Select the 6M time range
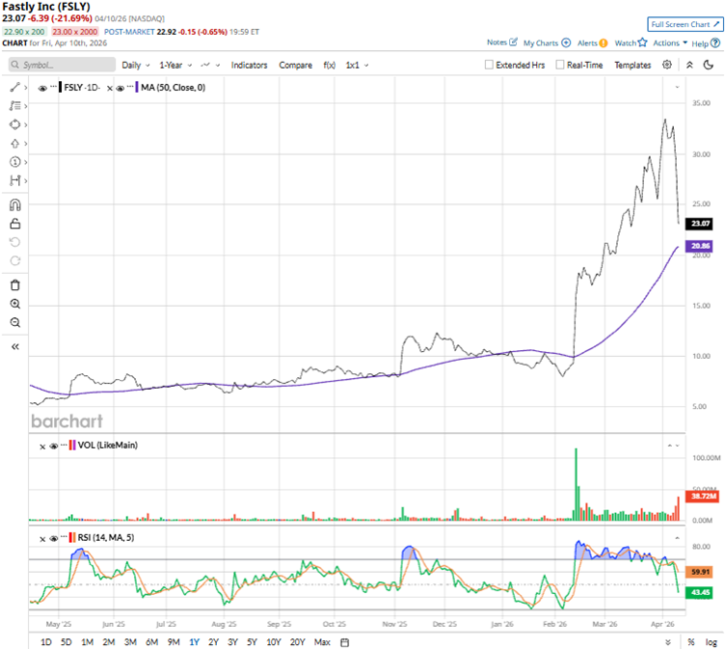 pyautogui.click(x=151, y=641)
